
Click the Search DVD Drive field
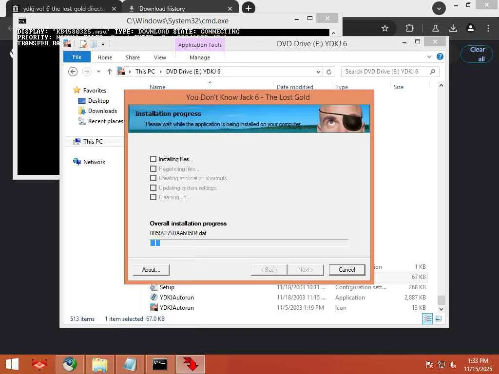(x=390, y=72)
